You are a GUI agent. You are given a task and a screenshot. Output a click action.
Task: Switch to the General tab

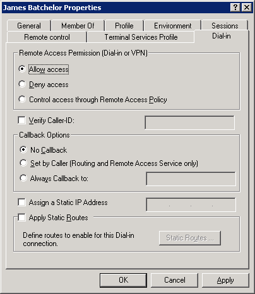pos(29,26)
